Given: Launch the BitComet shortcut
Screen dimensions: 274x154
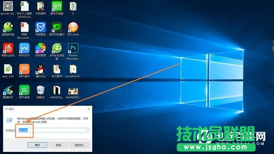Looking at the screenshot, I should [73, 27].
